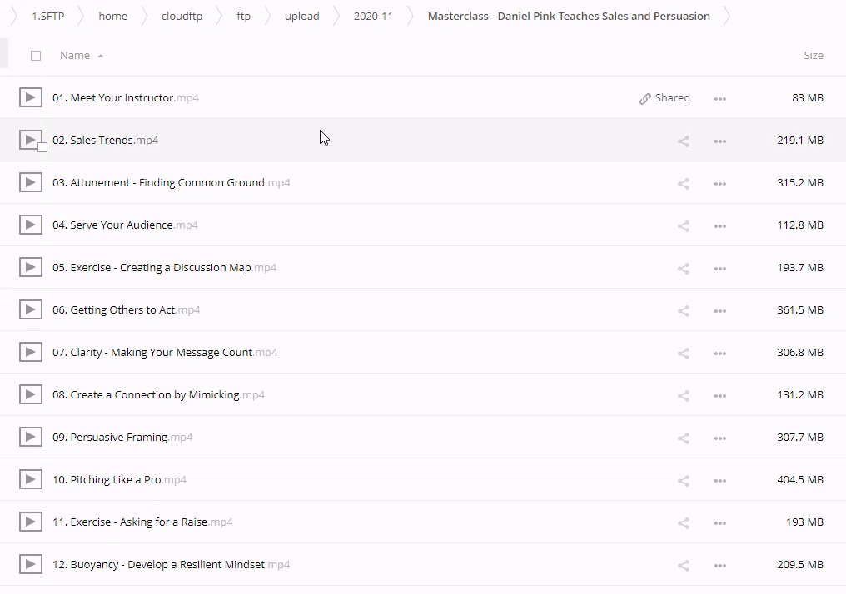Toggle the select-all checkbox in header
The height and width of the screenshot is (594, 846).
pyautogui.click(x=35, y=56)
